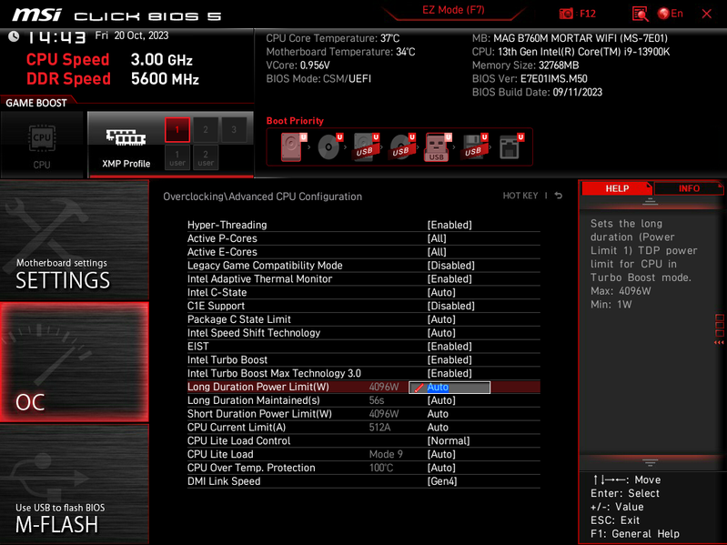Select the USB CD/DVD boot icon

click(x=402, y=146)
